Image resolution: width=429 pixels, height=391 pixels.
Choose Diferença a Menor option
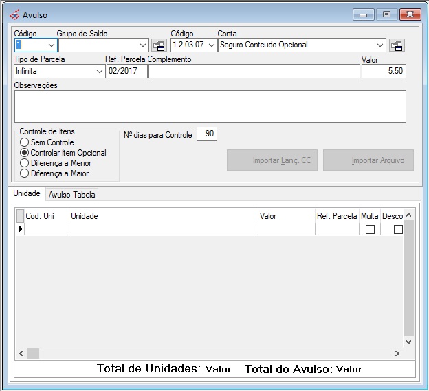tap(25, 163)
